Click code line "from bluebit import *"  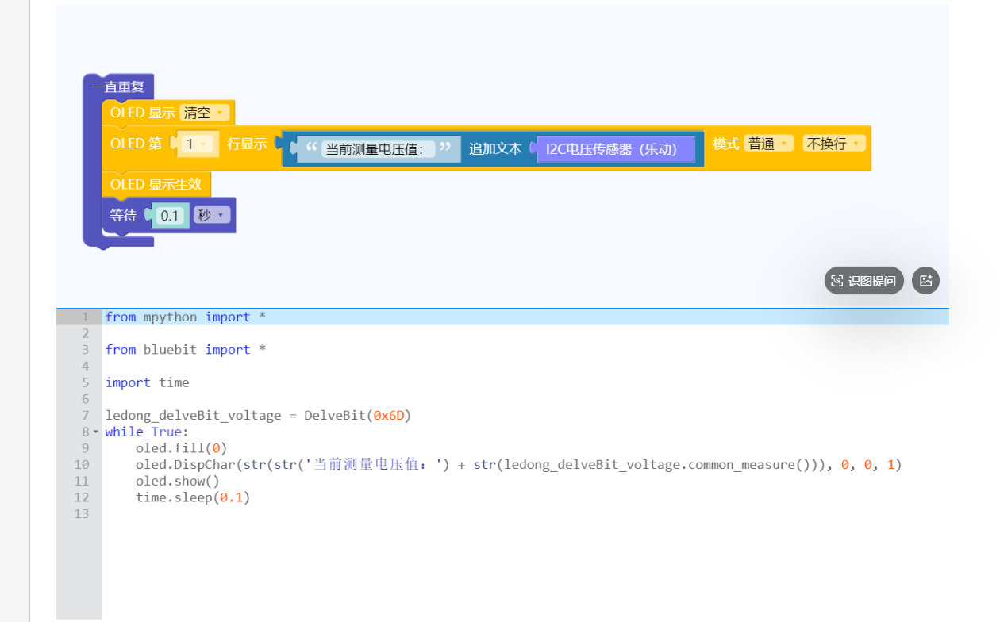(x=186, y=350)
